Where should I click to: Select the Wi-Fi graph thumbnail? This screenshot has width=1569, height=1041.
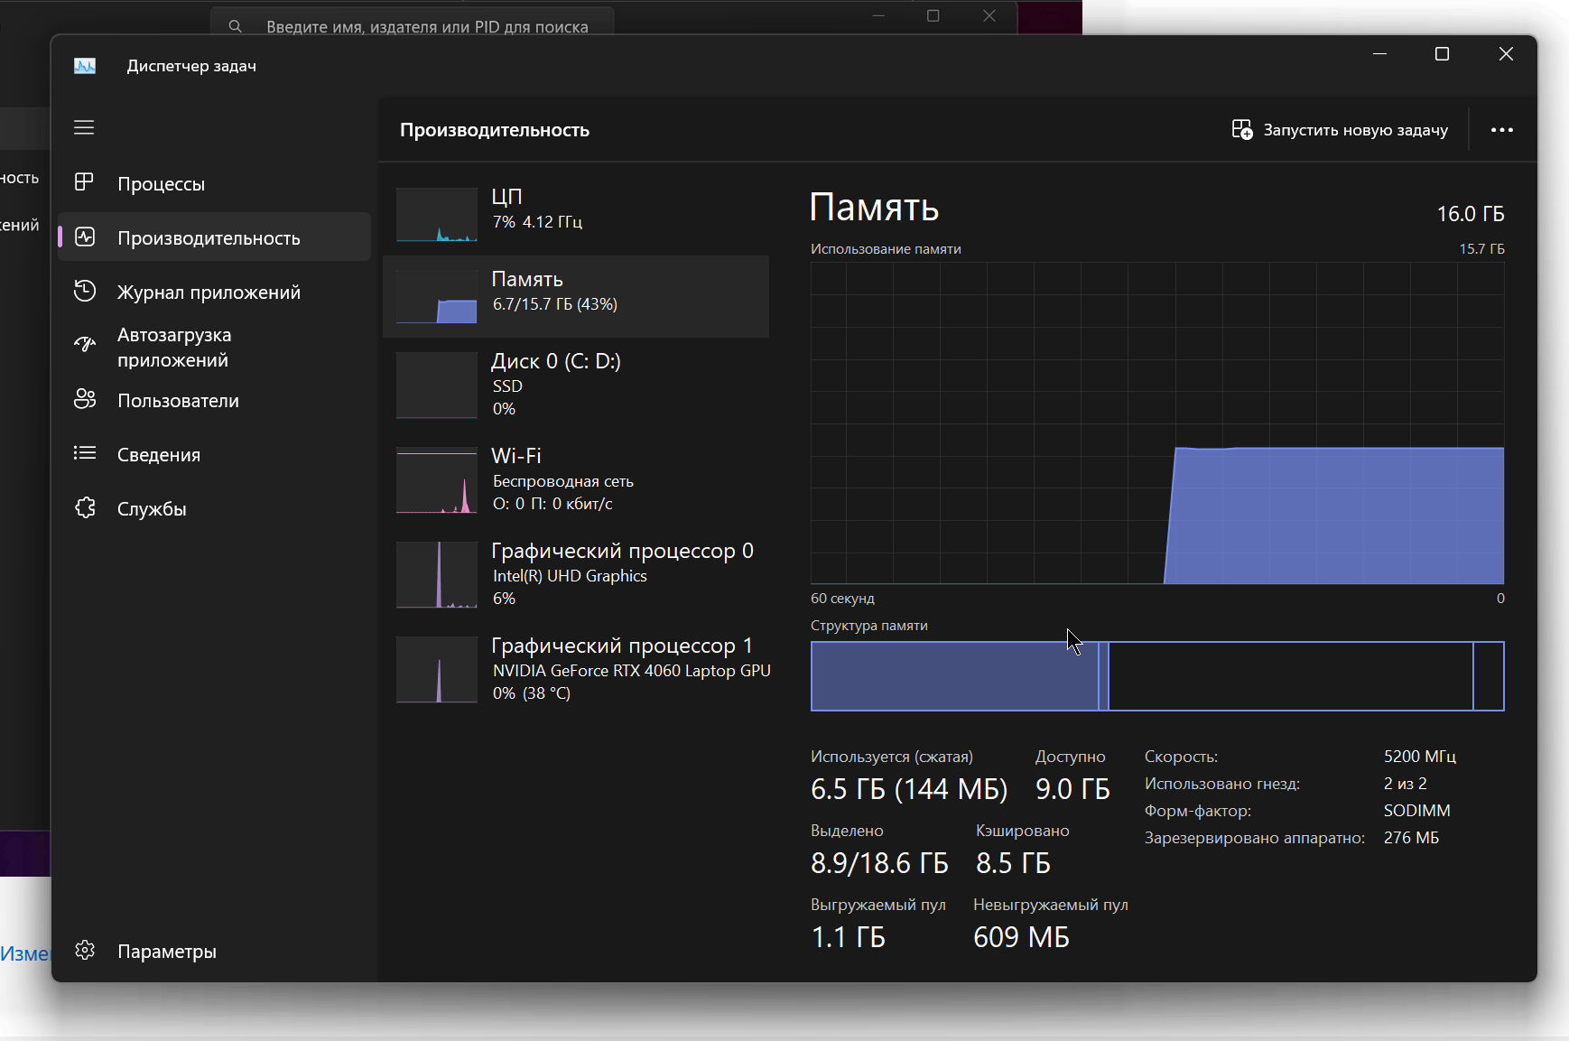click(437, 480)
